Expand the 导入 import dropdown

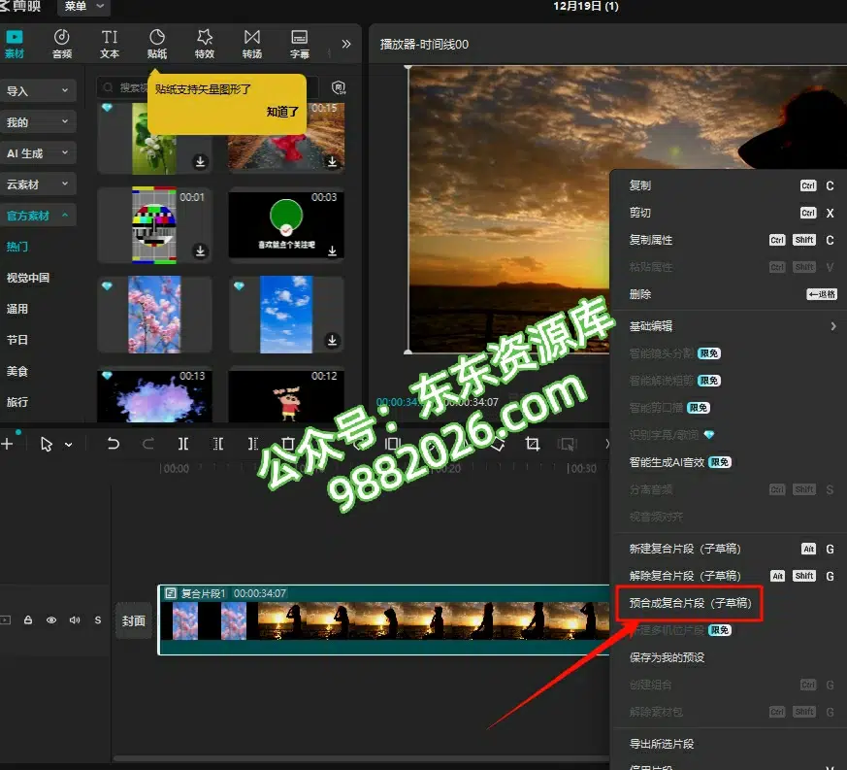39,91
